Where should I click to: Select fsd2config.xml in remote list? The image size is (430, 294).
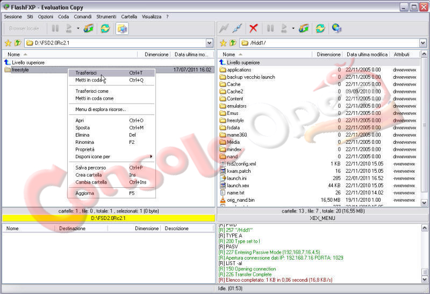click(x=238, y=164)
